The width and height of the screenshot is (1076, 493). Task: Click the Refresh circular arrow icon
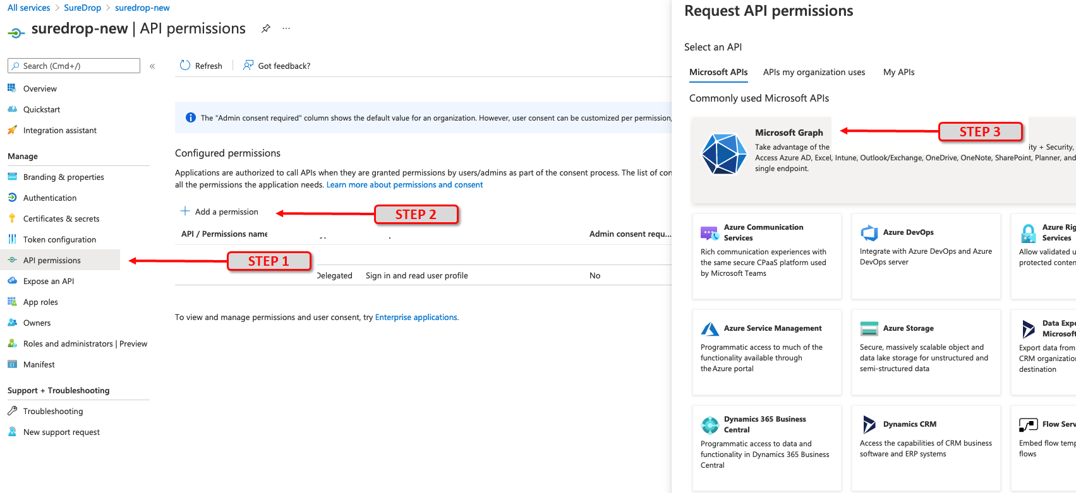185,65
